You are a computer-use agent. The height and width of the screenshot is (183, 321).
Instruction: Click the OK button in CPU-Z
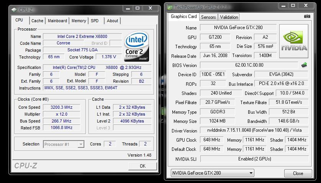point(142,166)
